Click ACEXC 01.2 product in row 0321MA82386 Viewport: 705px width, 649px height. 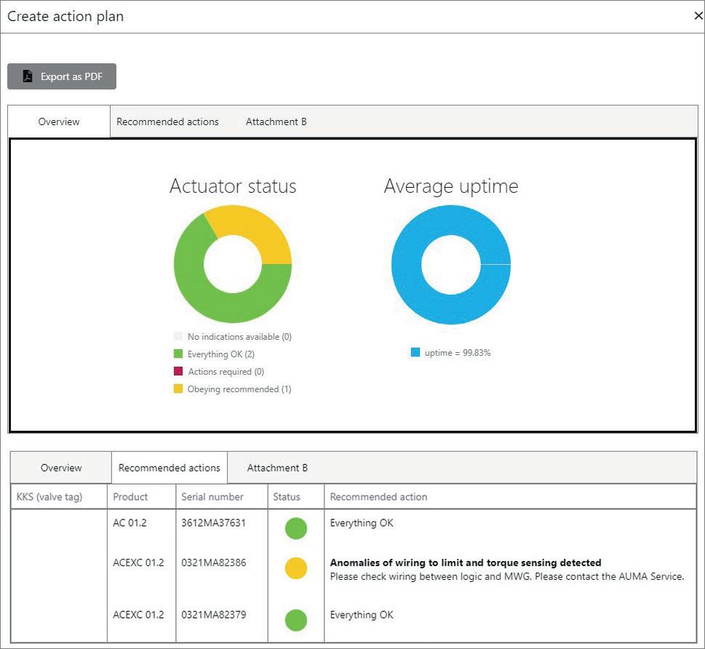click(x=138, y=562)
